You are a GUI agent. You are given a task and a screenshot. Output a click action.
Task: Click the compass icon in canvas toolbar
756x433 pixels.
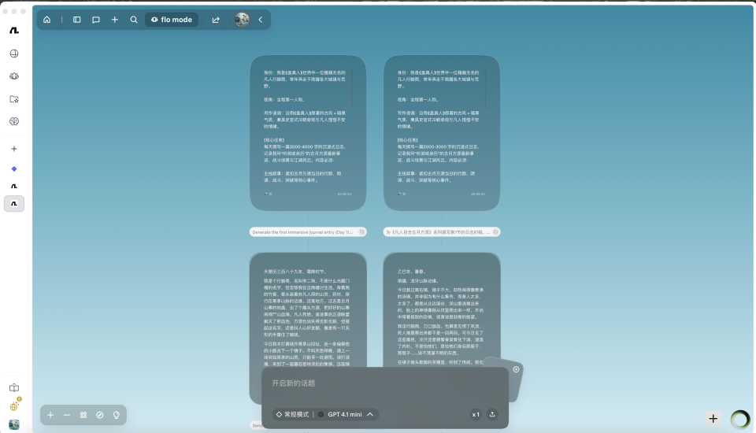[100, 415]
